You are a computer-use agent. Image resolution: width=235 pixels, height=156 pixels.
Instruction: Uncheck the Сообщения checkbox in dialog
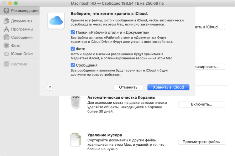tap(73, 65)
